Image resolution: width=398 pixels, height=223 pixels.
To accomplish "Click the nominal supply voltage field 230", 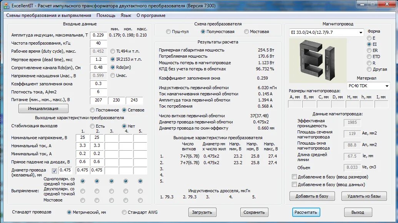I will [116, 100].
